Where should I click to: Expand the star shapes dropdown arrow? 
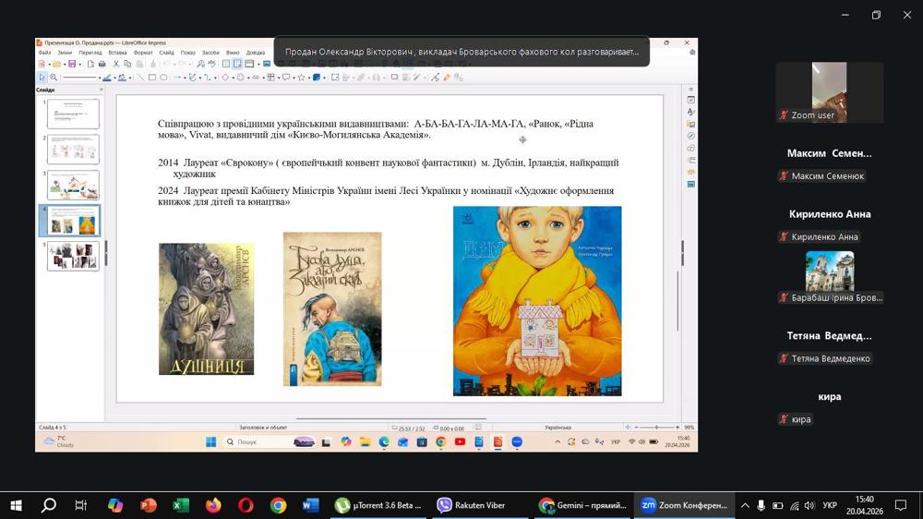[x=307, y=78]
